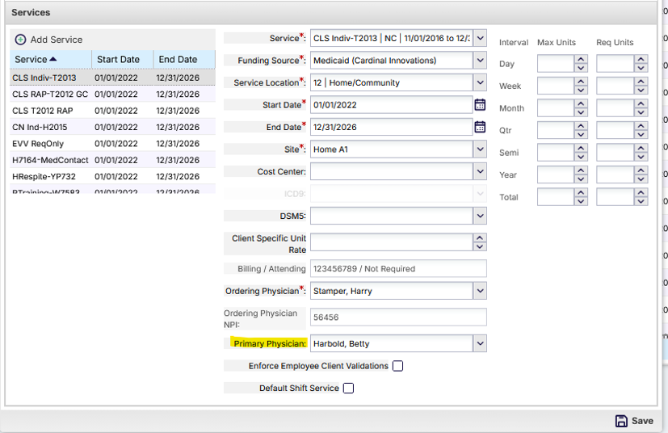Expand the Cost Center dropdown
The image size is (668, 433).
tap(480, 171)
